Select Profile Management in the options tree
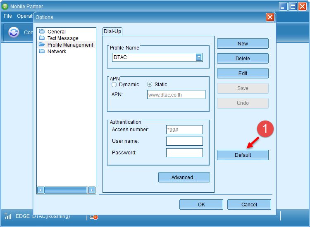Viewport: 310px width, 227px height. click(70, 45)
